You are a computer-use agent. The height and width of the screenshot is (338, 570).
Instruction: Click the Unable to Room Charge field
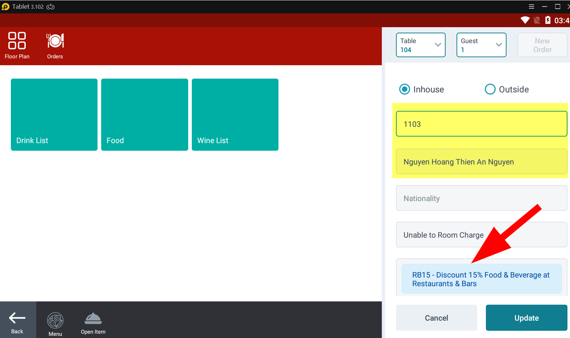pos(482,235)
